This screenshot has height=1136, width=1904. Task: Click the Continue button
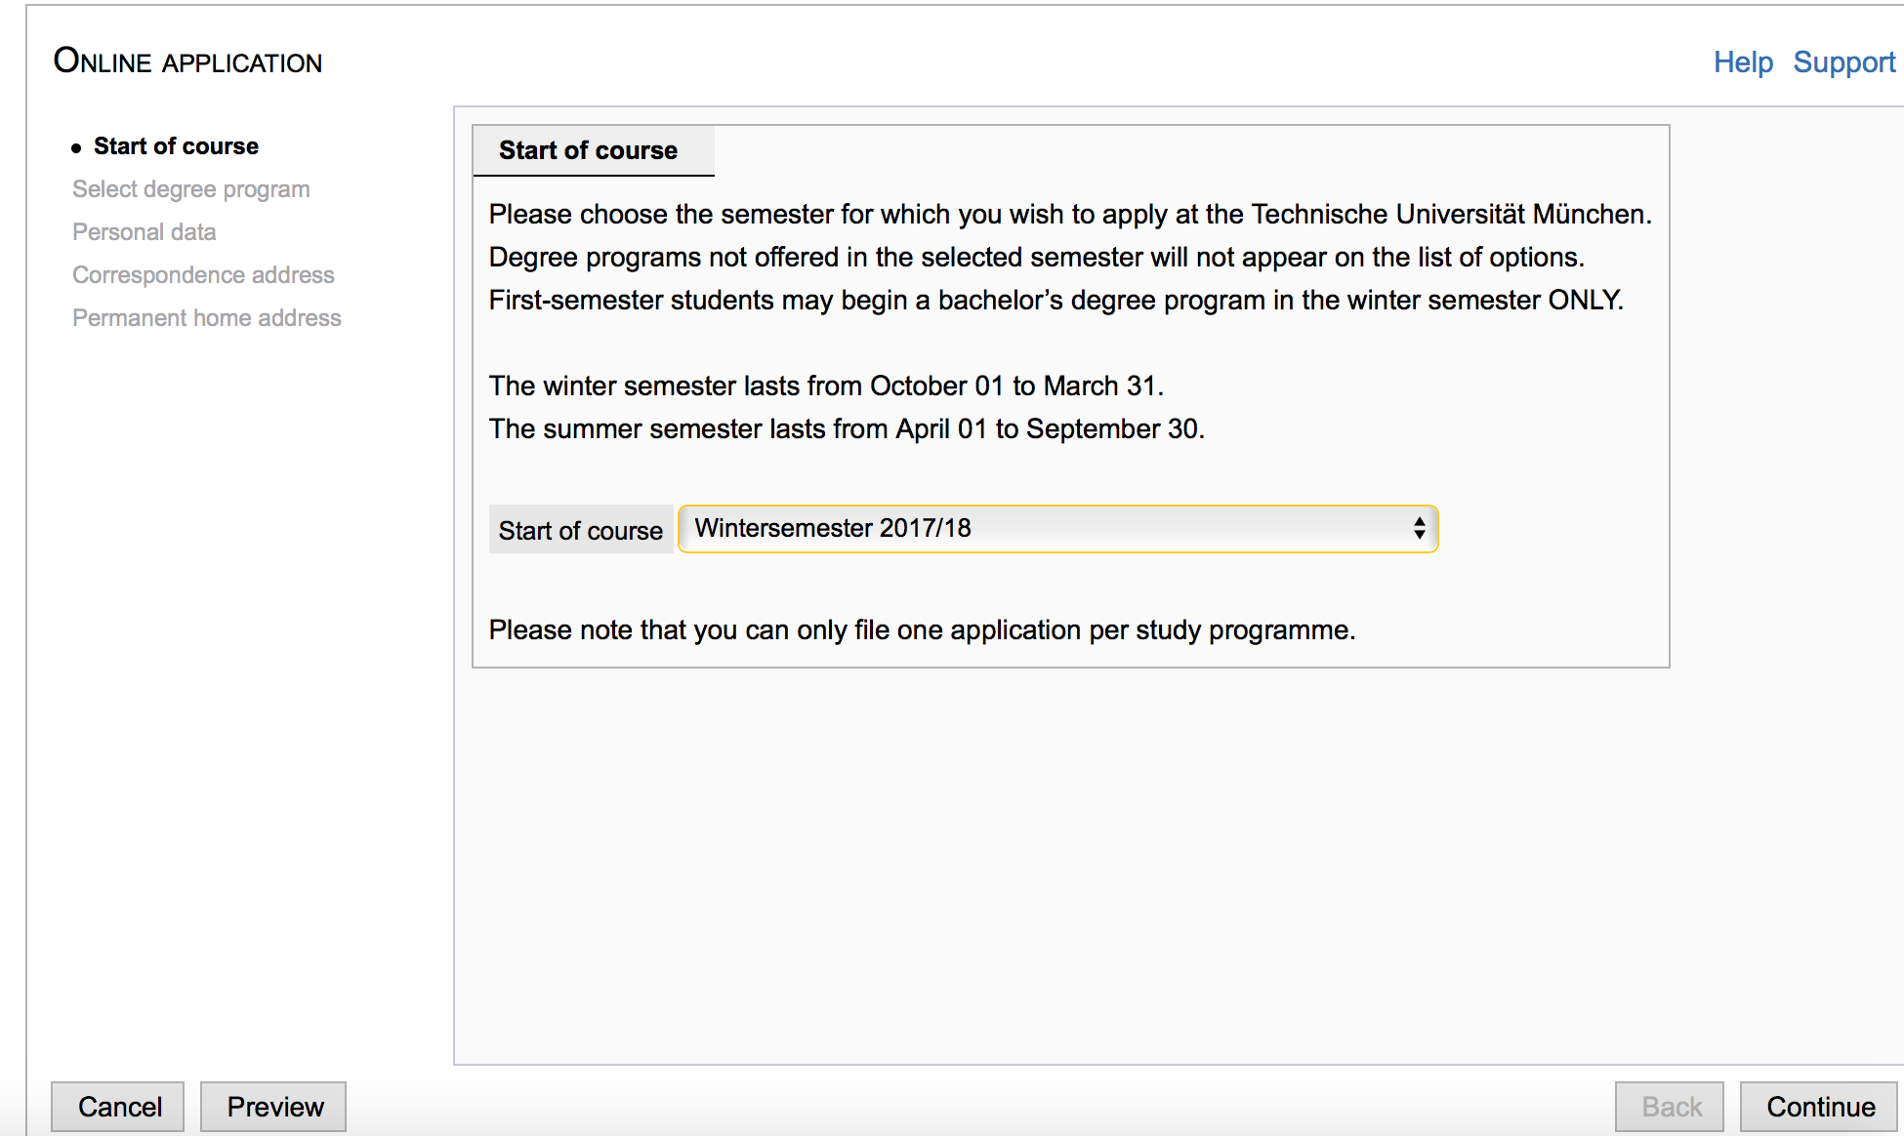[1818, 1107]
